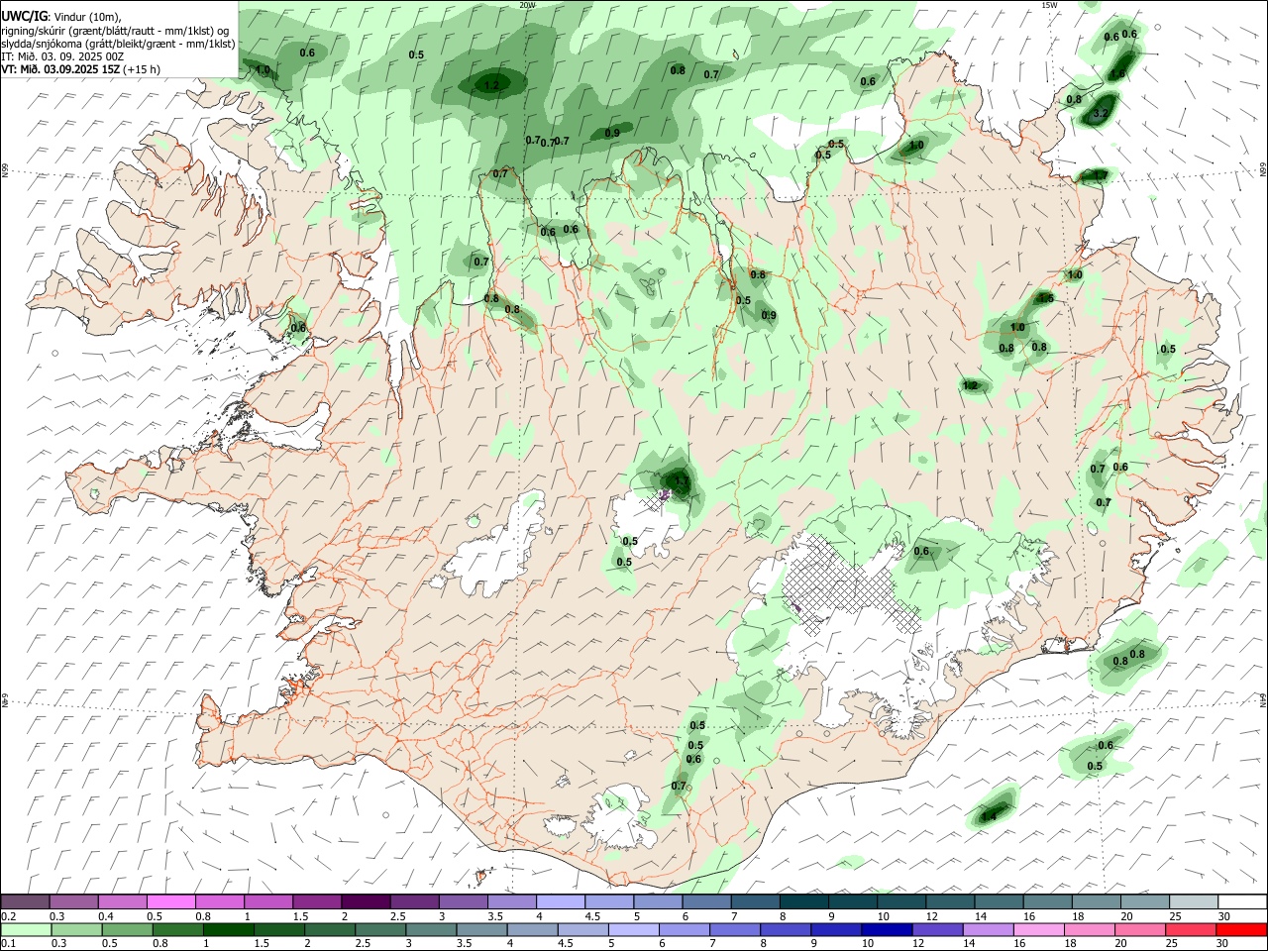Viewport: 1268px width, 951px height.
Task: Select the grey-green swatch between 3 and 3.5 on lower scale
Action: coord(431,929)
